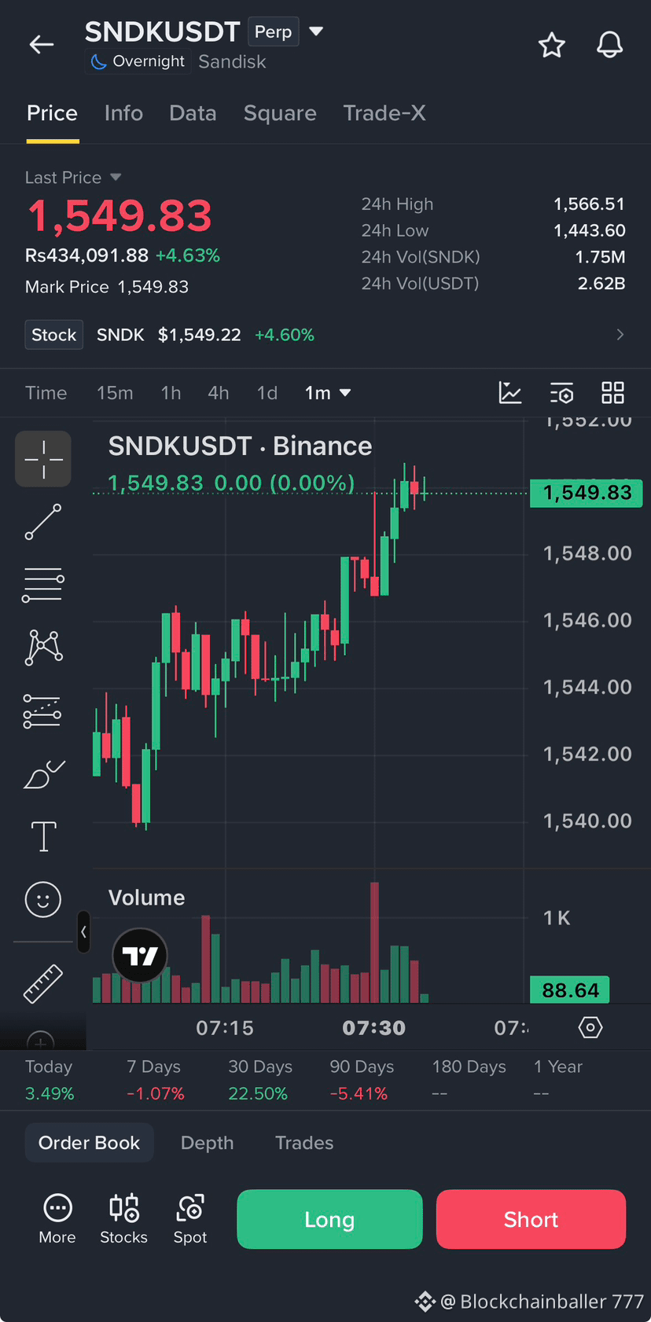Select the ruler measure tool
This screenshot has width=651, height=1322.
tap(43, 984)
